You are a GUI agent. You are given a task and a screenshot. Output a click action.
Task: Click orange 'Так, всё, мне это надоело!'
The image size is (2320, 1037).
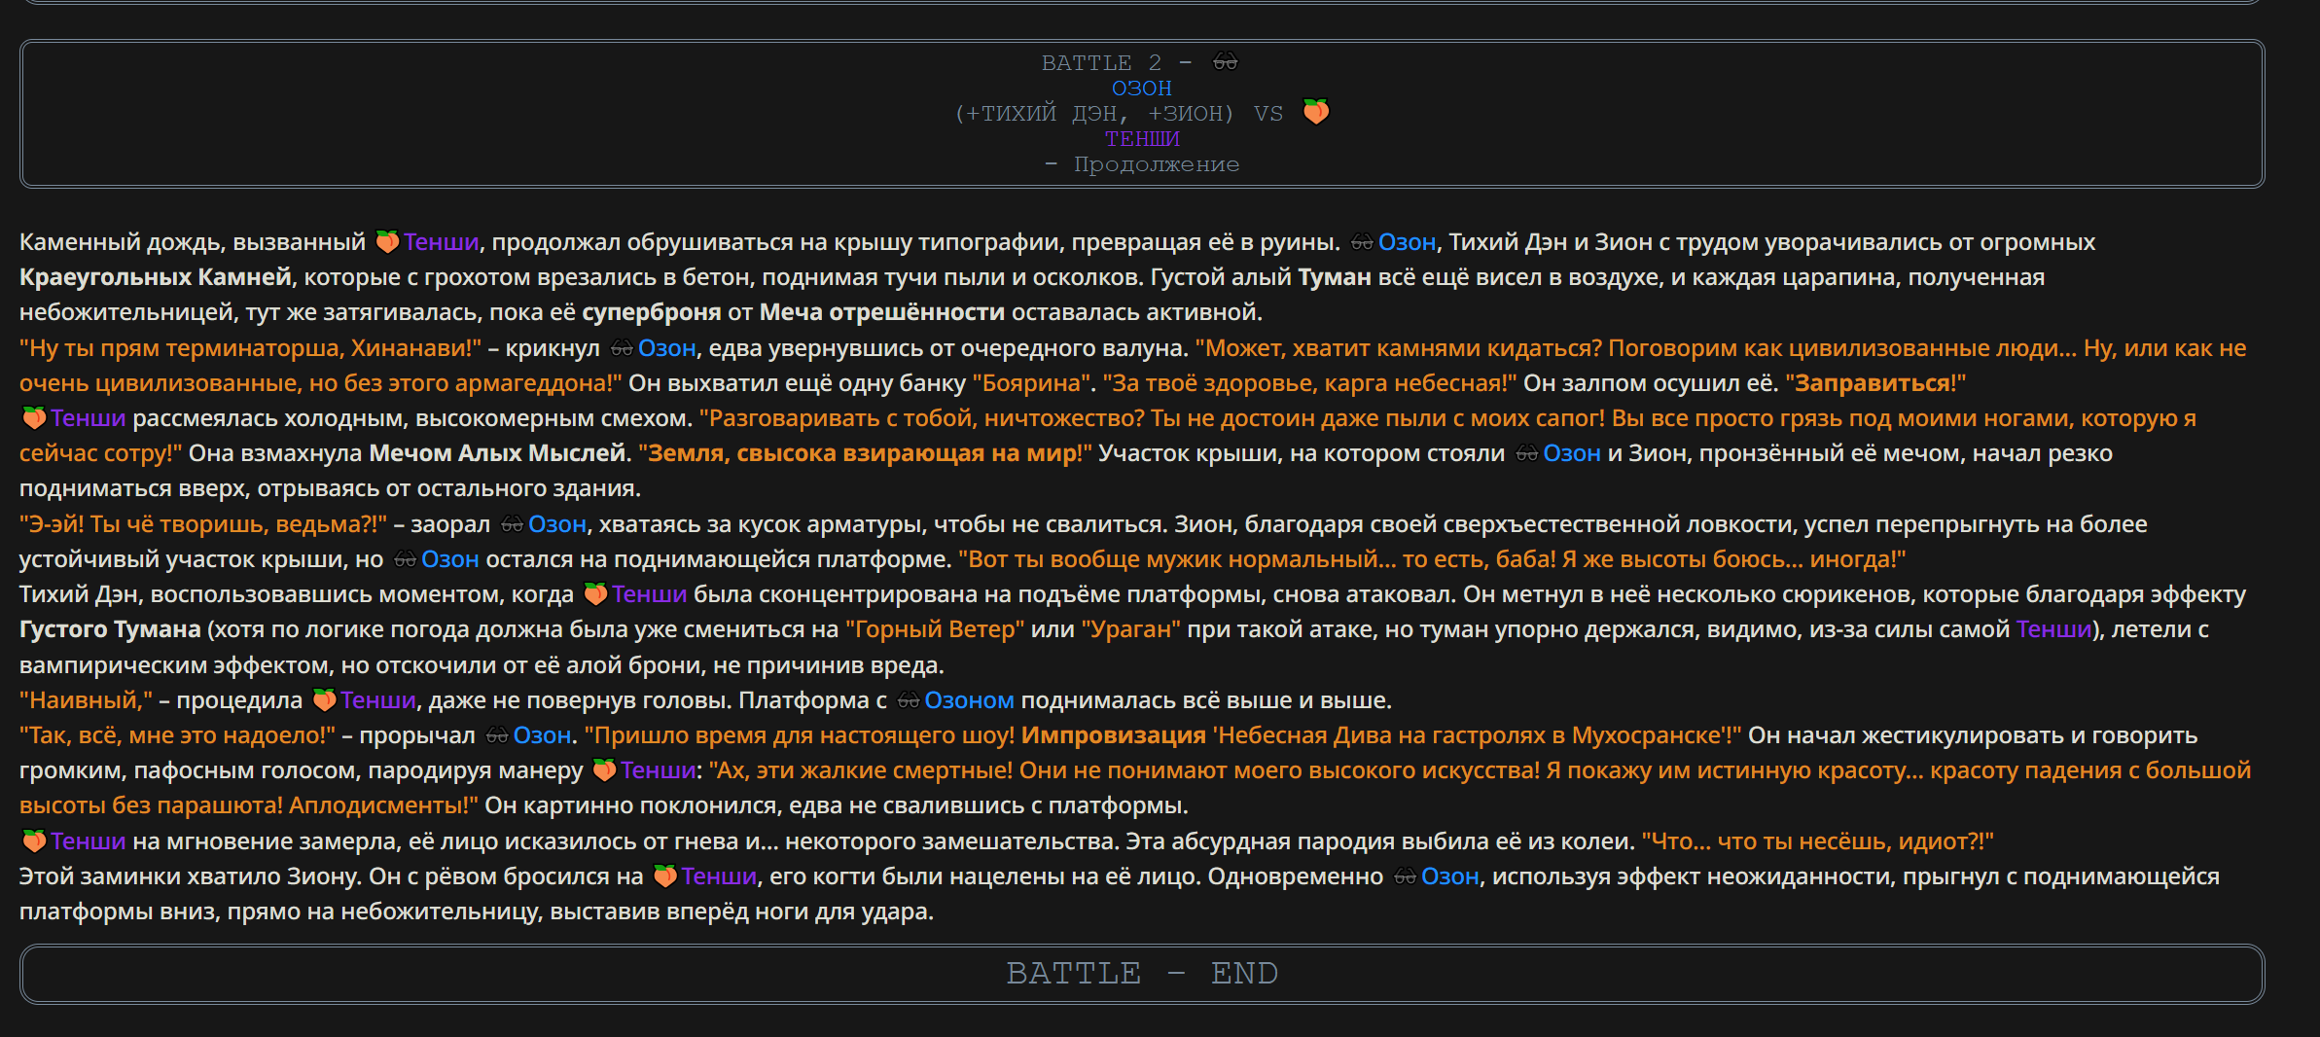177,735
